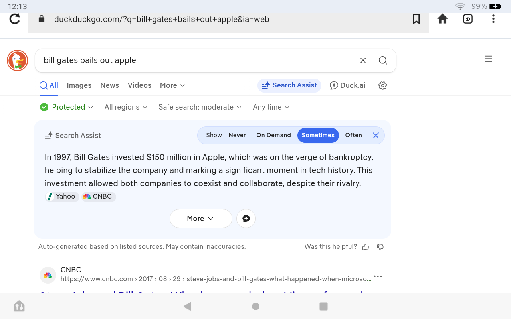
Task: Set Search Assist display to Often
Action: click(353, 135)
